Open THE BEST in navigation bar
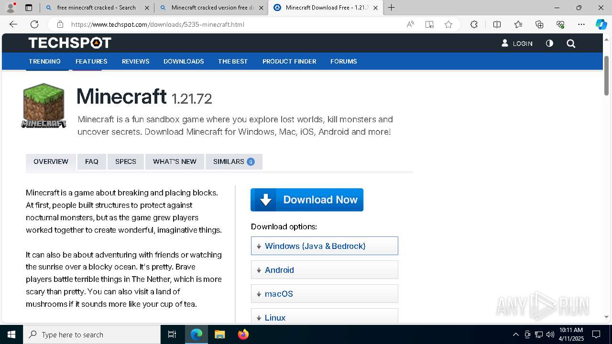 pos(233,61)
